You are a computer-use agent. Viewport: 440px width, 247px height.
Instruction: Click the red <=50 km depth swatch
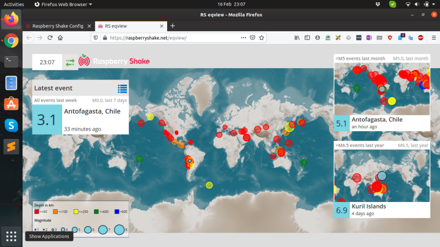(37, 211)
